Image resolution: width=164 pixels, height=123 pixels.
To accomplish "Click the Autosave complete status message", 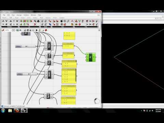I will (x=14, y=106).
